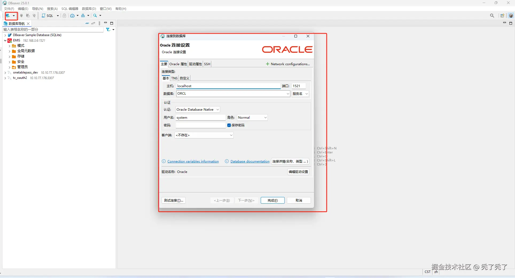This screenshot has height=278, width=515.
Task: Open the dashboard gauge dropdown arrow
Action: point(77,16)
